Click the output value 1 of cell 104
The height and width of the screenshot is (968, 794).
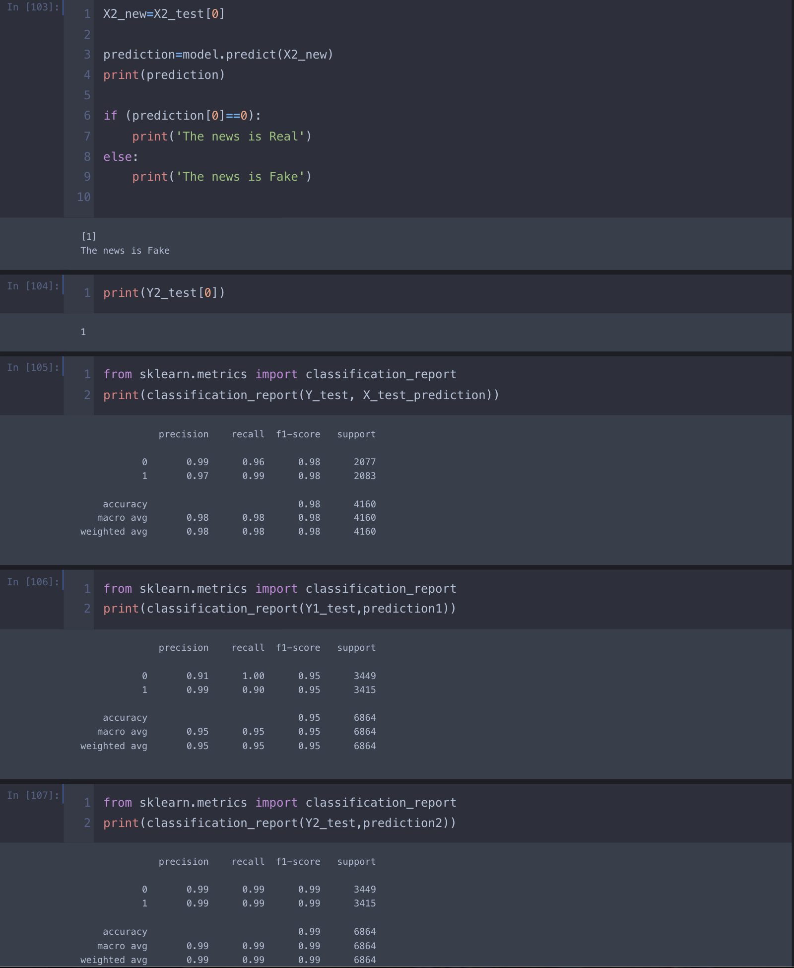(x=83, y=332)
